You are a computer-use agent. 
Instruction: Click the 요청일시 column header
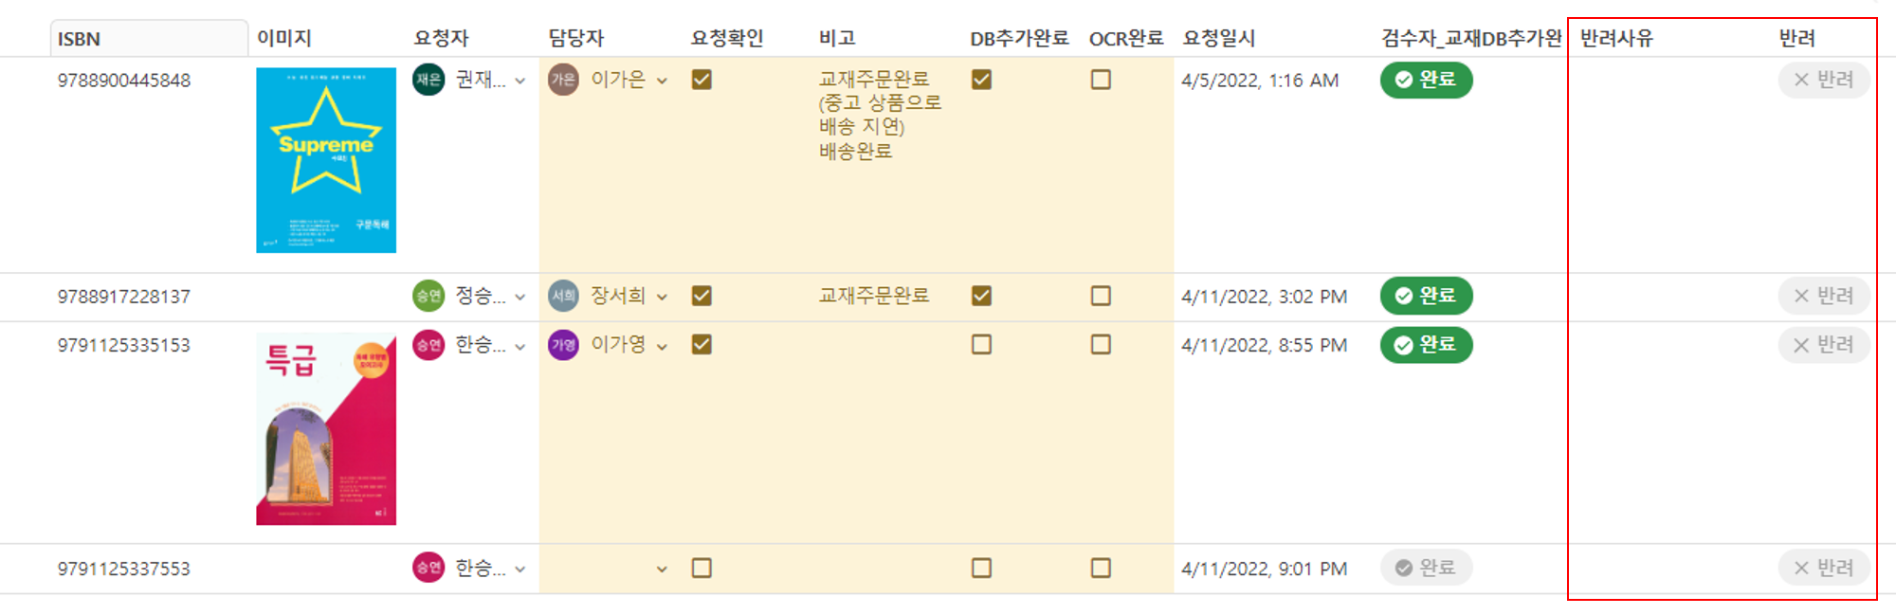coord(1217,39)
